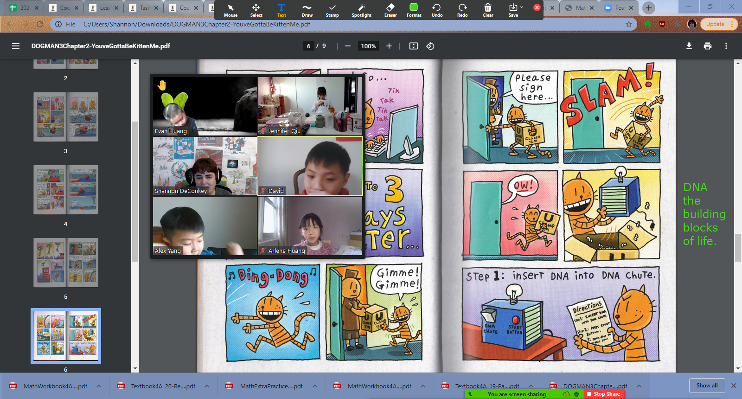Bookmark this page with the star icon
Viewport: 742px width, 399px height.
(629, 24)
